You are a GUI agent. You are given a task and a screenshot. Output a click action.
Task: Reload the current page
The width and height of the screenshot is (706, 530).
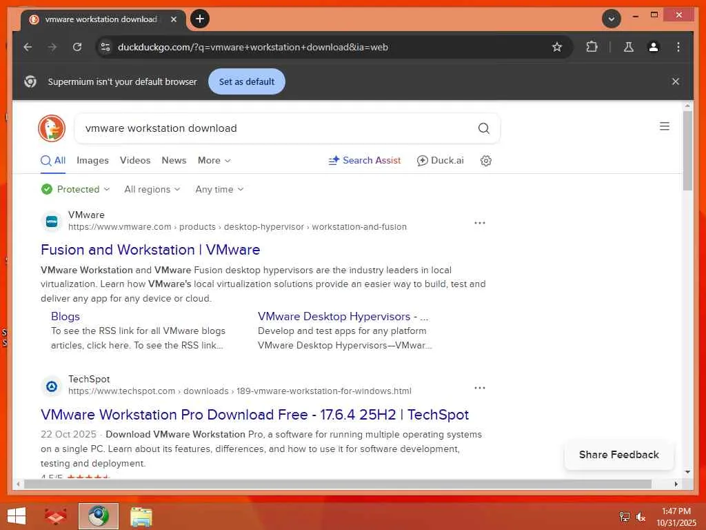[x=77, y=47]
